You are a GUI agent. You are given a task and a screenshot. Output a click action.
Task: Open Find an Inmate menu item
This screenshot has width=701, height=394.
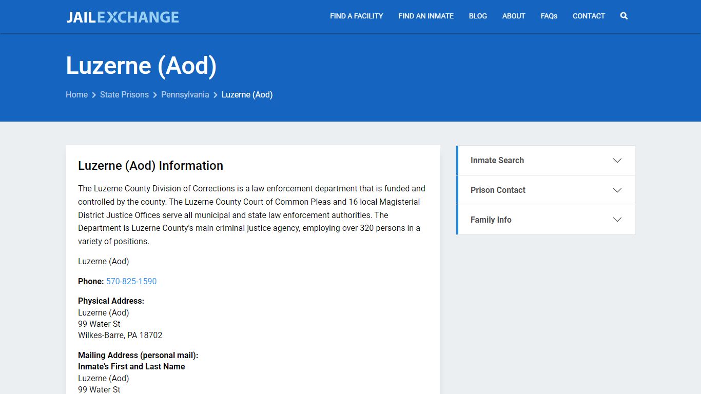[426, 16]
